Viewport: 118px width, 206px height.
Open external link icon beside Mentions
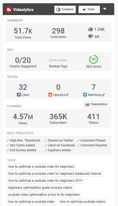tap(103, 95)
